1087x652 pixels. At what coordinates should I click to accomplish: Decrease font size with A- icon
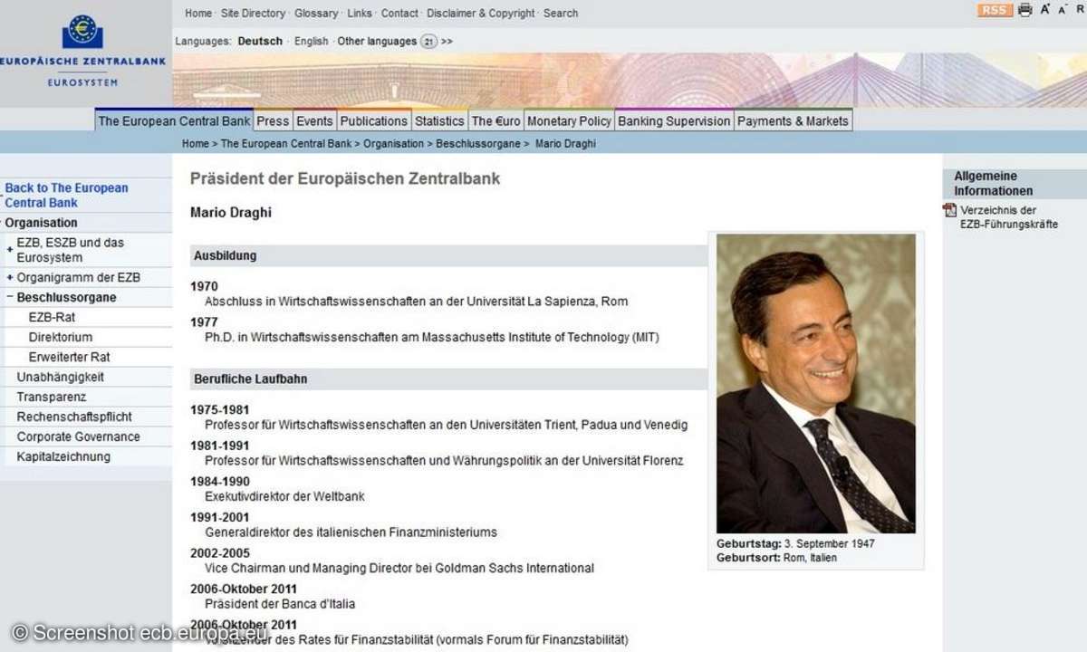1063,9
